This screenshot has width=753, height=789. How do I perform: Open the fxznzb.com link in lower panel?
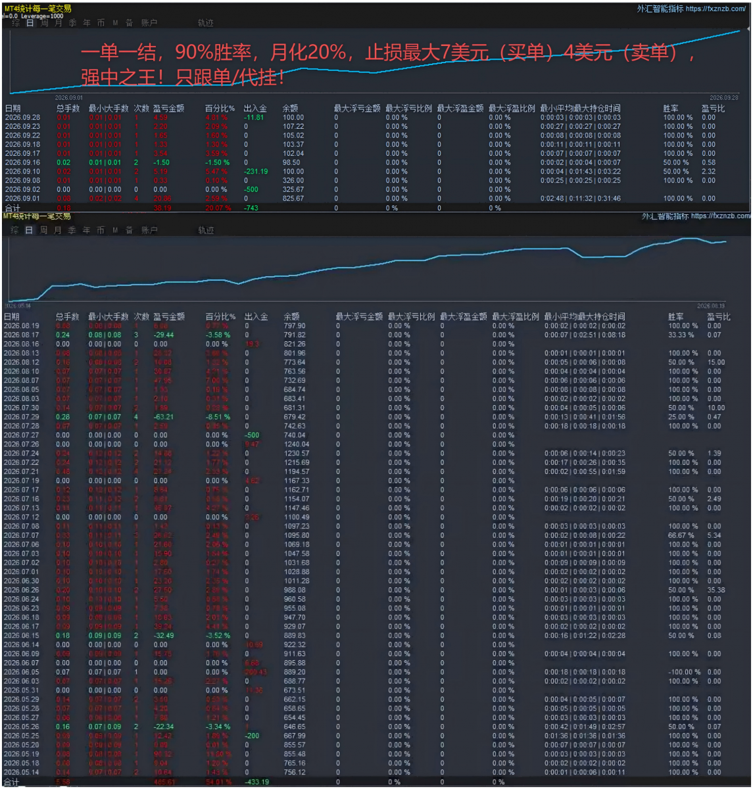(x=720, y=216)
